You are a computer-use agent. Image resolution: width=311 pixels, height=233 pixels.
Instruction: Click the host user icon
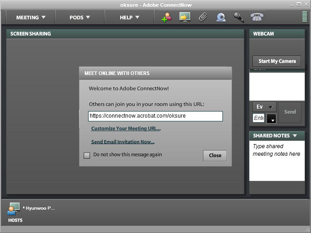pos(13,209)
